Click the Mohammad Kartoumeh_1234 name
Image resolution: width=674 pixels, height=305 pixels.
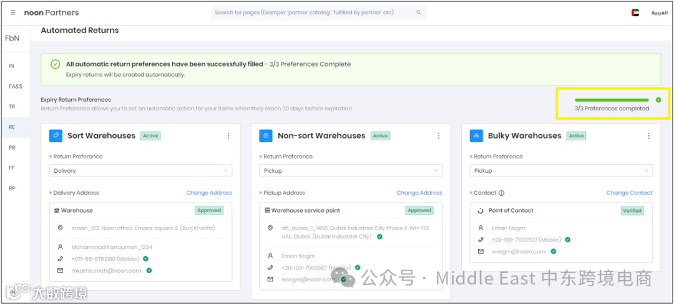[x=112, y=248]
